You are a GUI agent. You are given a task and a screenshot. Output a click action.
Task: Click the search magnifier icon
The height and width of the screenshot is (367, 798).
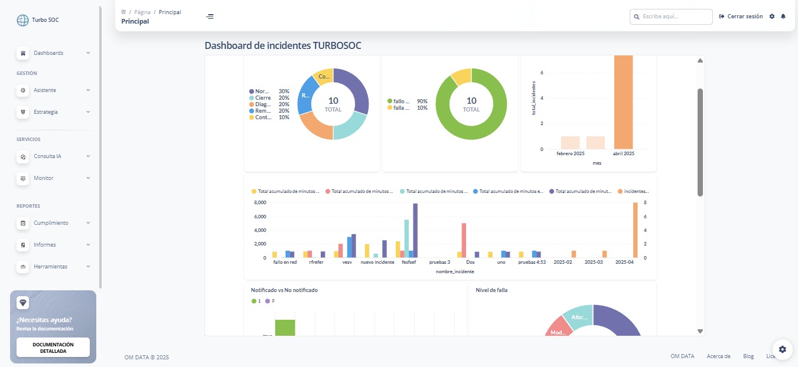click(x=637, y=17)
